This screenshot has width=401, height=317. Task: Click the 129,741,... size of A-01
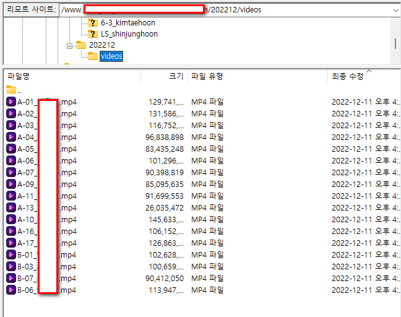(x=166, y=102)
